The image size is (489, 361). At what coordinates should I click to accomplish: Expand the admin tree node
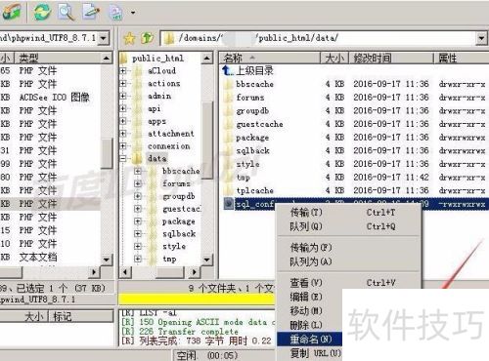pos(123,96)
